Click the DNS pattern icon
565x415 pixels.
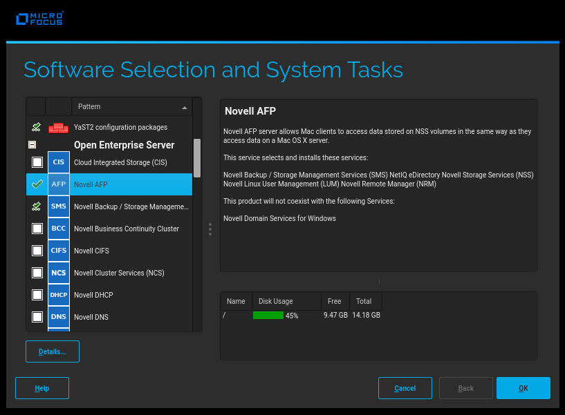pyautogui.click(x=58, y=317)
